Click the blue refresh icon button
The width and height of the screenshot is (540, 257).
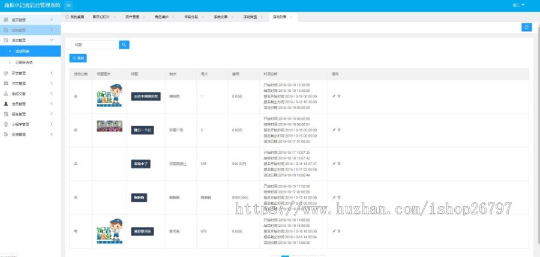(527, 27)
